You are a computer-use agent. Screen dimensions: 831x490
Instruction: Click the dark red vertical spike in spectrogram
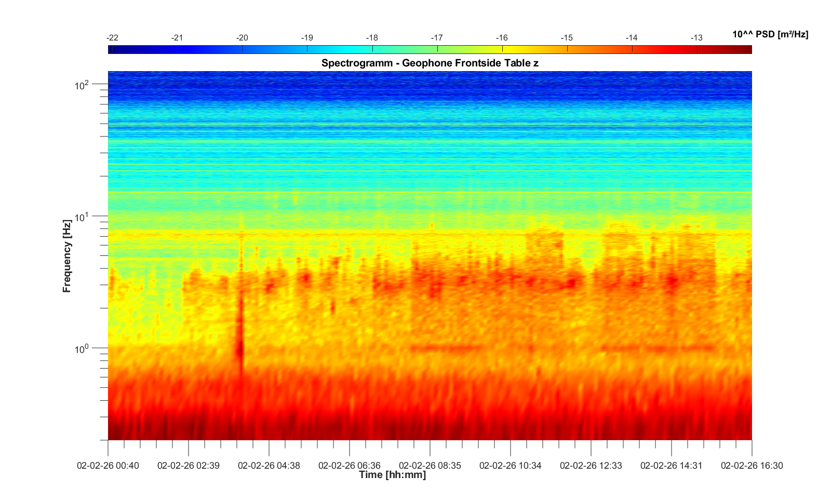click(239, 337)
